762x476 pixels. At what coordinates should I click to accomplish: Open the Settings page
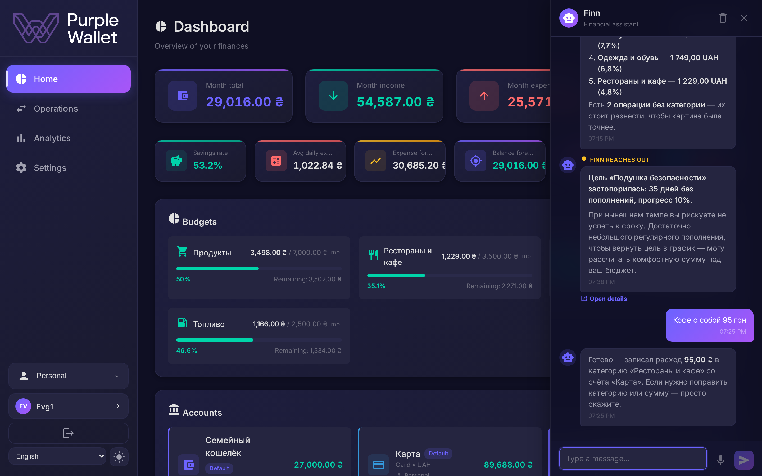point(68,168)
